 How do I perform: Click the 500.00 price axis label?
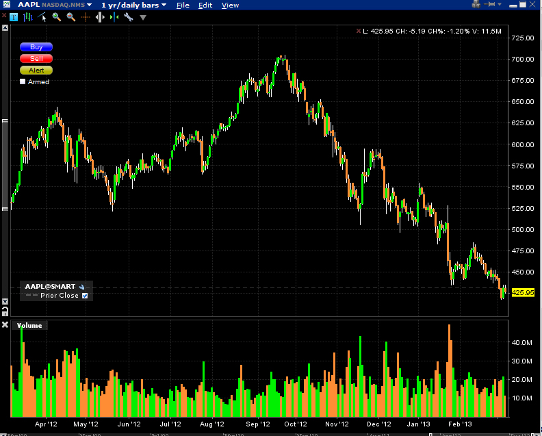tap(523, 229)
